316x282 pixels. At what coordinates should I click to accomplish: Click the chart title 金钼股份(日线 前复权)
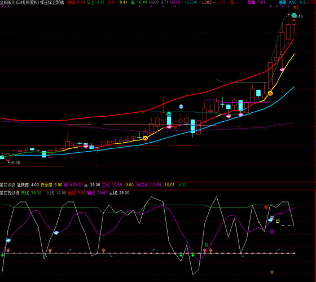pyautogui.click(x=20, y=2)
